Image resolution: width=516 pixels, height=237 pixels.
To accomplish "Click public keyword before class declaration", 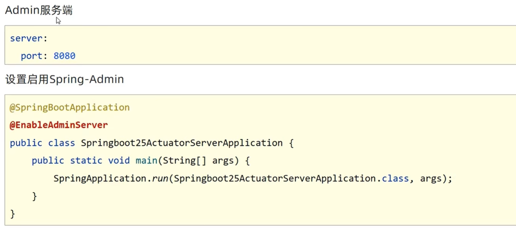I will (26, 143).
